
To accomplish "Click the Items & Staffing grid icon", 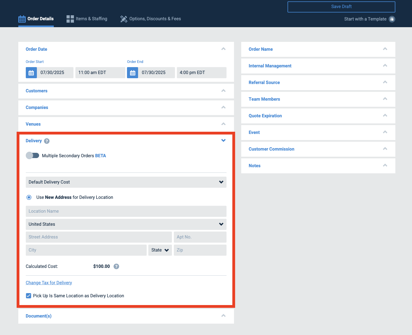I will click(70, 19).
